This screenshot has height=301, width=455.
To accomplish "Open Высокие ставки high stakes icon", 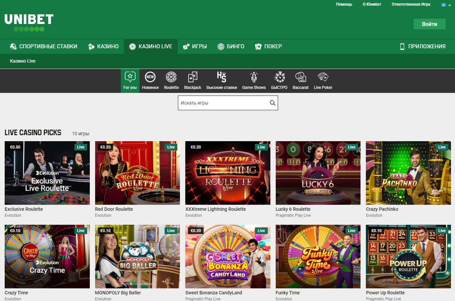I will [221, 77].
